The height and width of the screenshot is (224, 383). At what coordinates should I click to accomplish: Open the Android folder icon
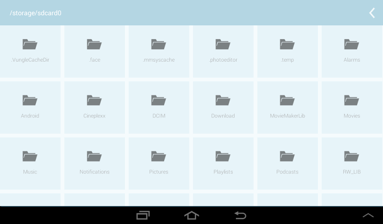[30, 100]
